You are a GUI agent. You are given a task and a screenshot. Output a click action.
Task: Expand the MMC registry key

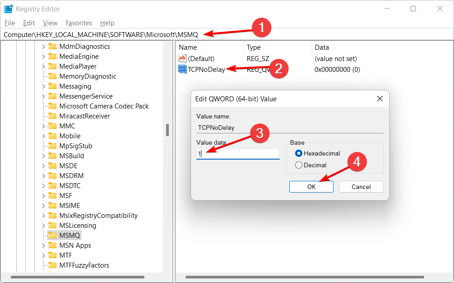click(43, 126)
